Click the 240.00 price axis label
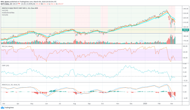This screenshot has width=190, height=110. pos(186,9)
